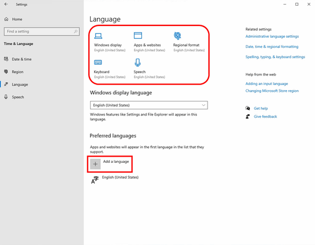Click the plus icon to add a language
The image size is (315, 245).
(95, 164)
